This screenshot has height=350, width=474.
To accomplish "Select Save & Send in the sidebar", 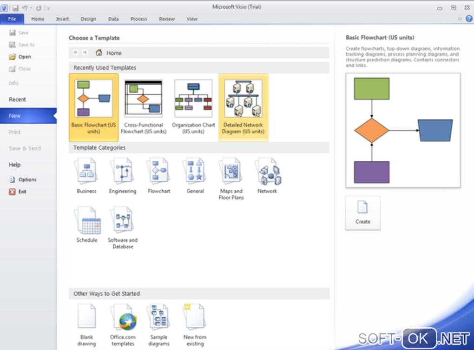I will pos(25,148).
